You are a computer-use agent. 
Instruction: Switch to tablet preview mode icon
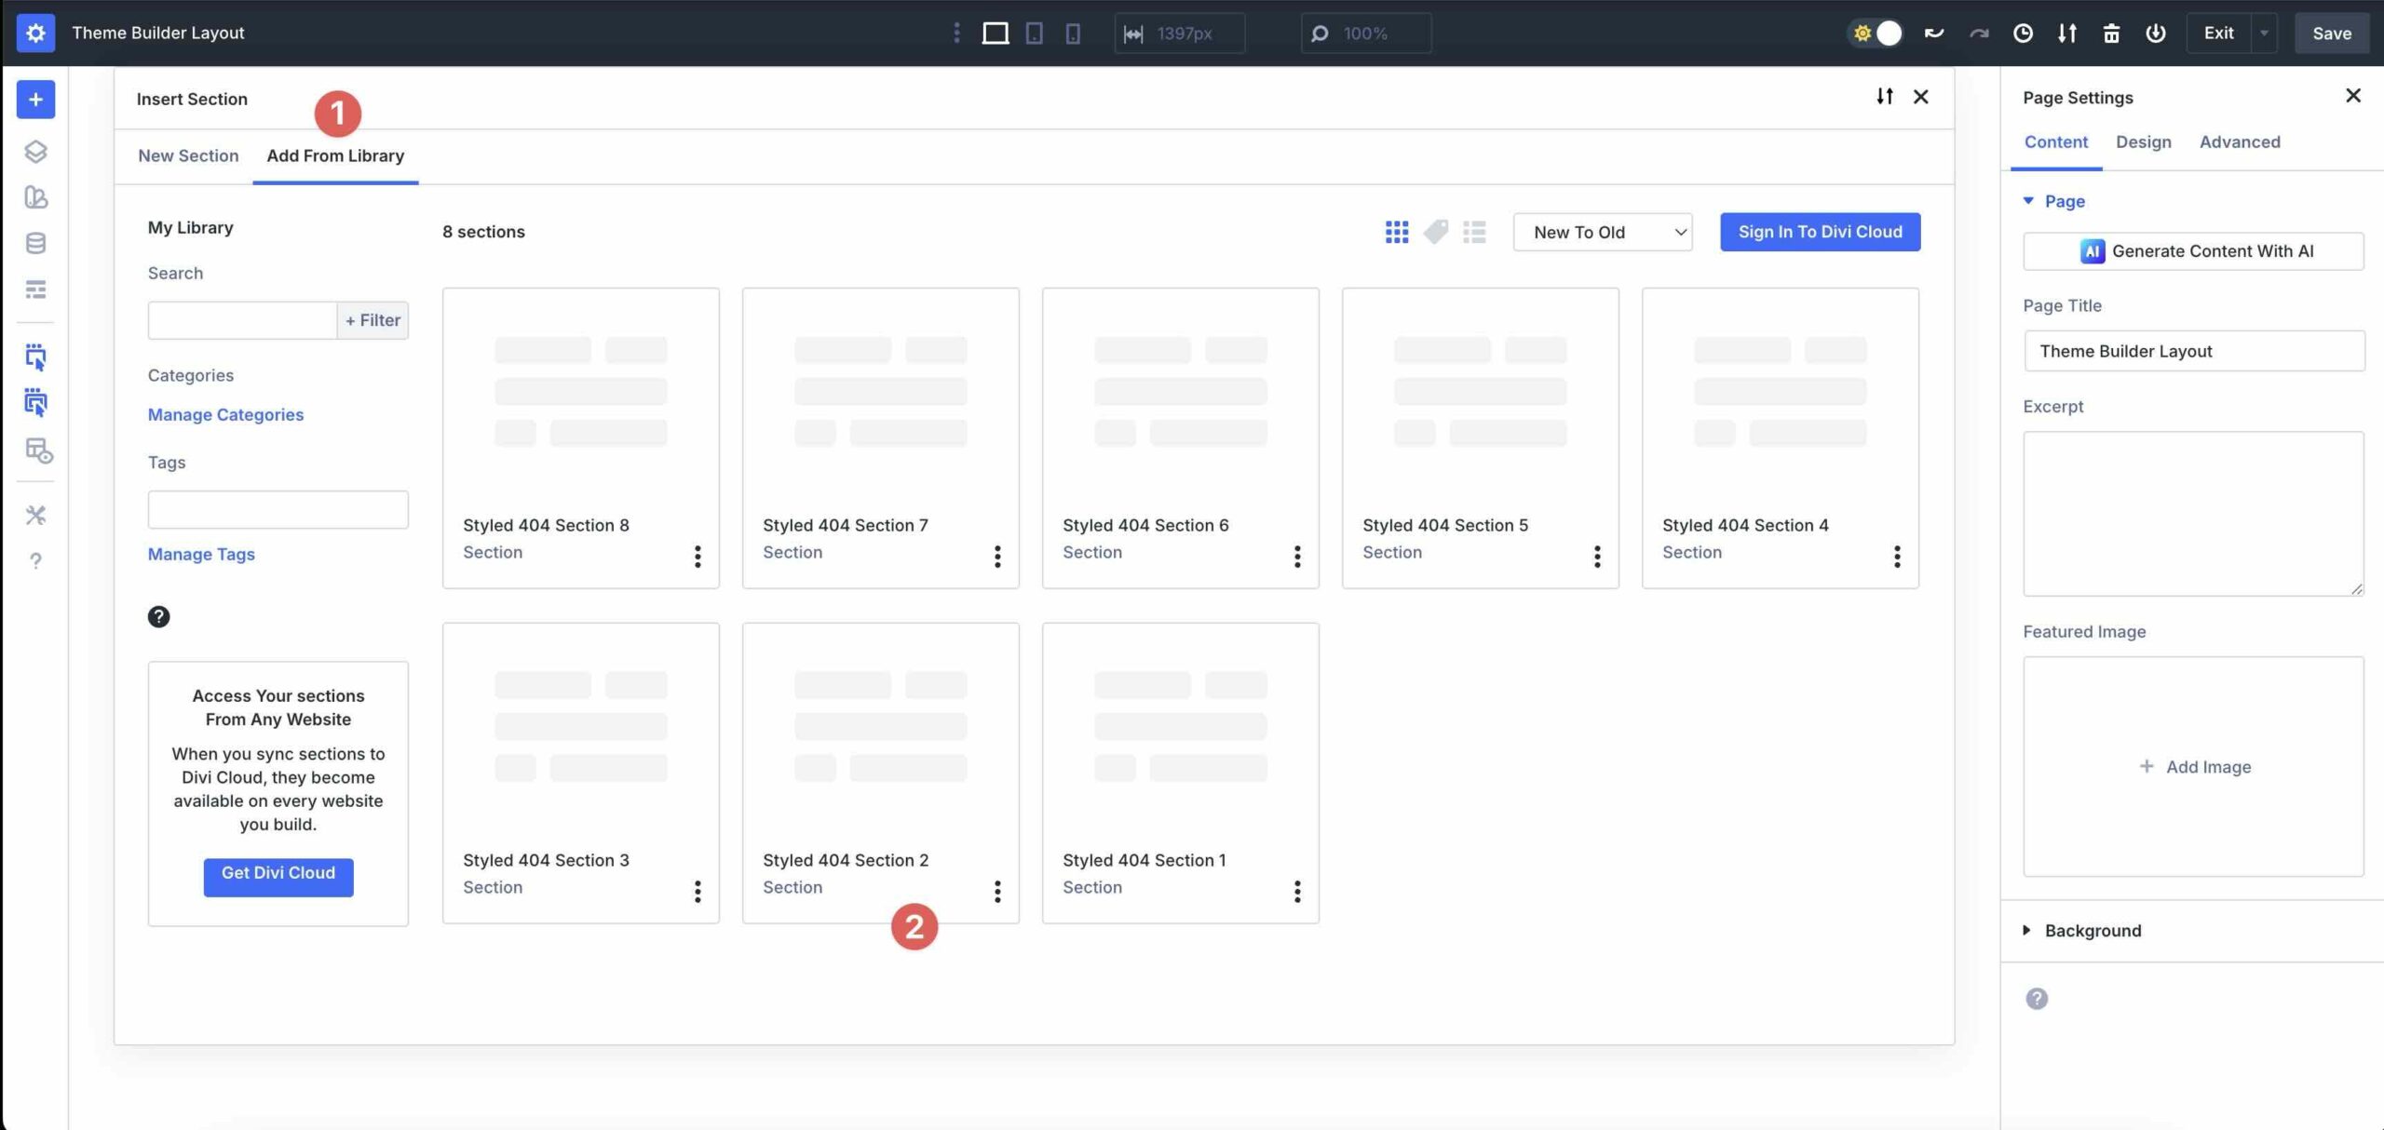click(x=1034, y=33)
